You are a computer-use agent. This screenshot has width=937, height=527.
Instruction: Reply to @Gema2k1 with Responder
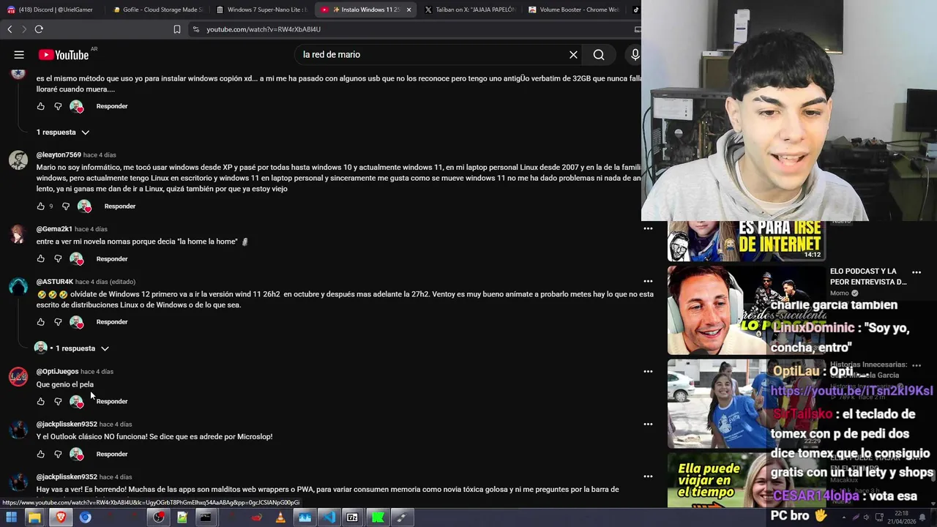pos(112,259)
